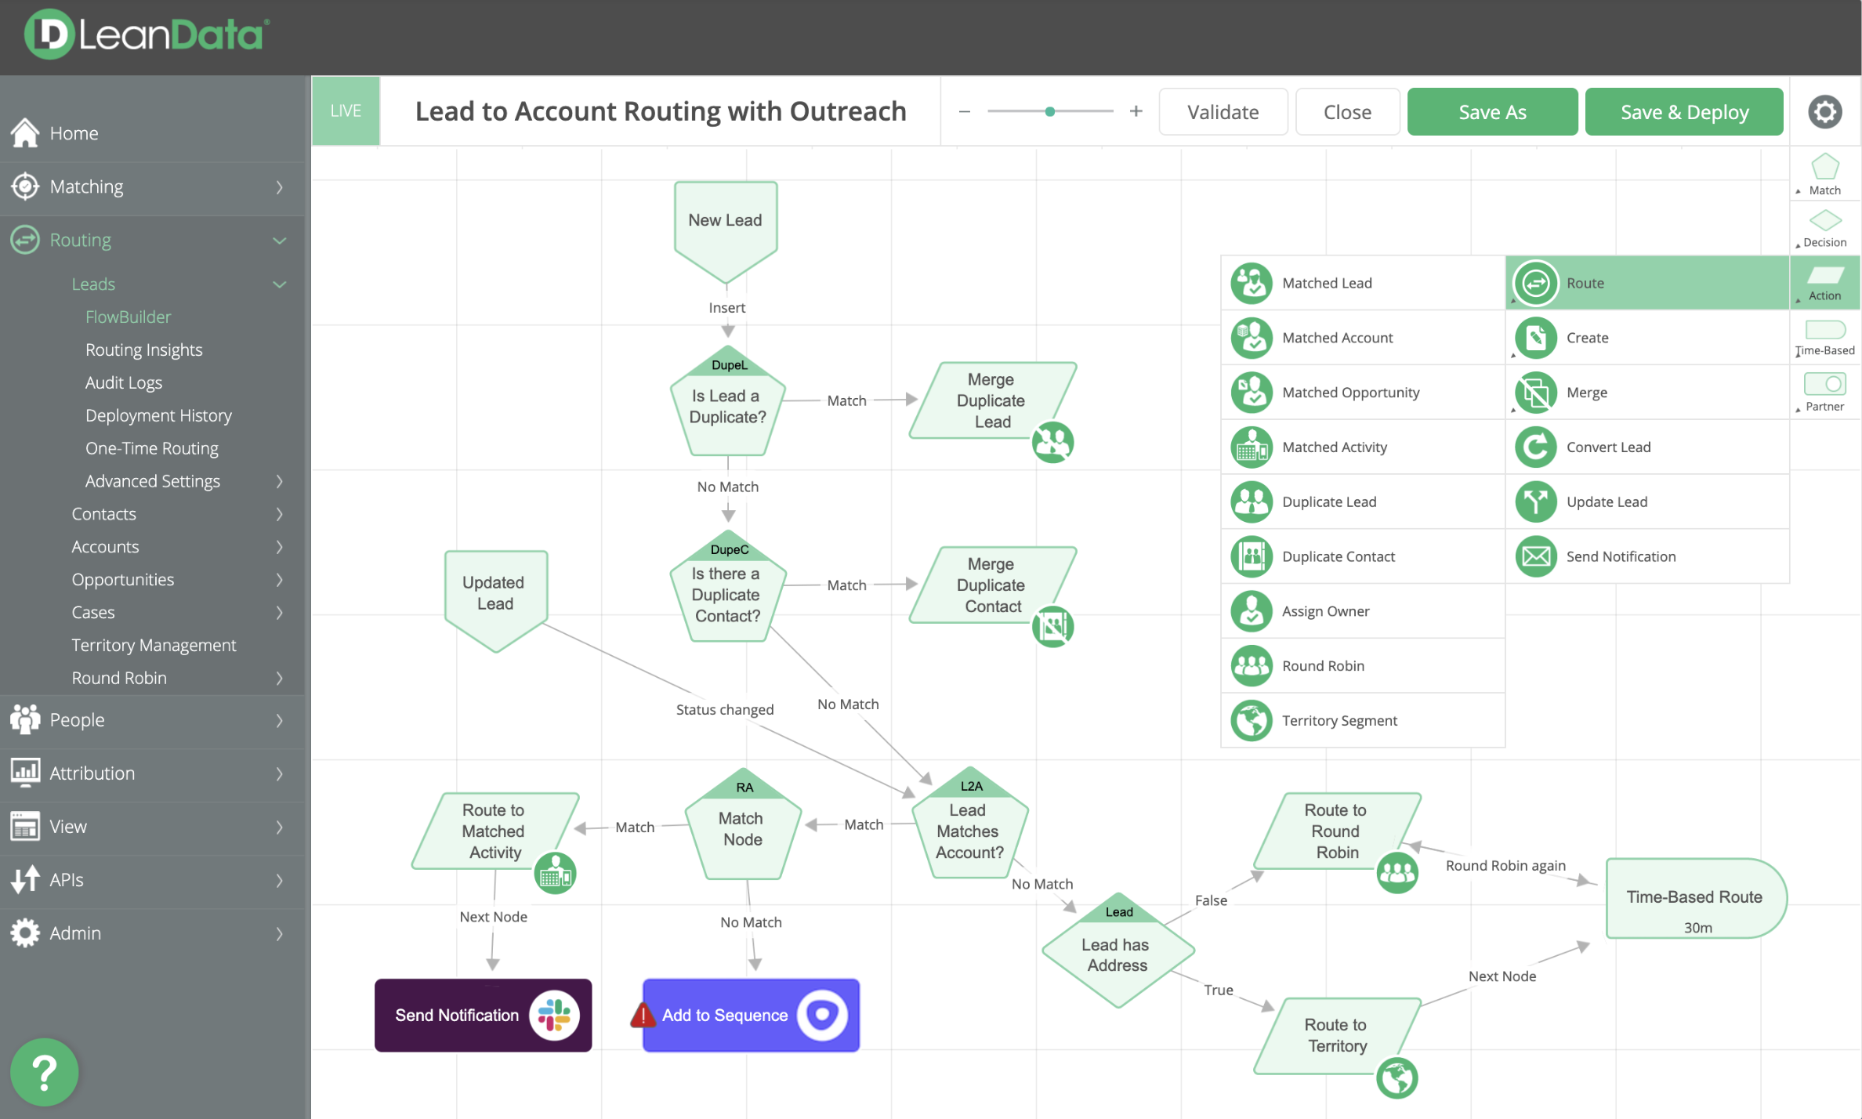Click the Merge action icon
1862x1119 pixels.
pos(1536,393)
